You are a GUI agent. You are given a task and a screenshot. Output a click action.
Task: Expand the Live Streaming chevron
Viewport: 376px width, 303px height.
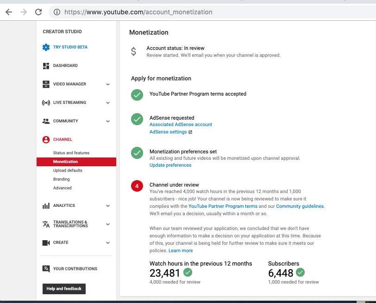tap(108, 103)
